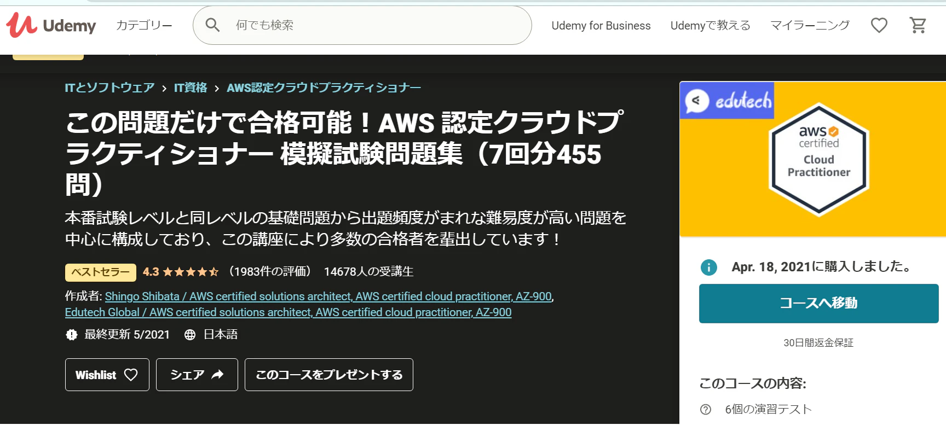Viewport: 946px width, 425px height.
Task: Click the Udemy logo
Action: [x=51, y=25]
